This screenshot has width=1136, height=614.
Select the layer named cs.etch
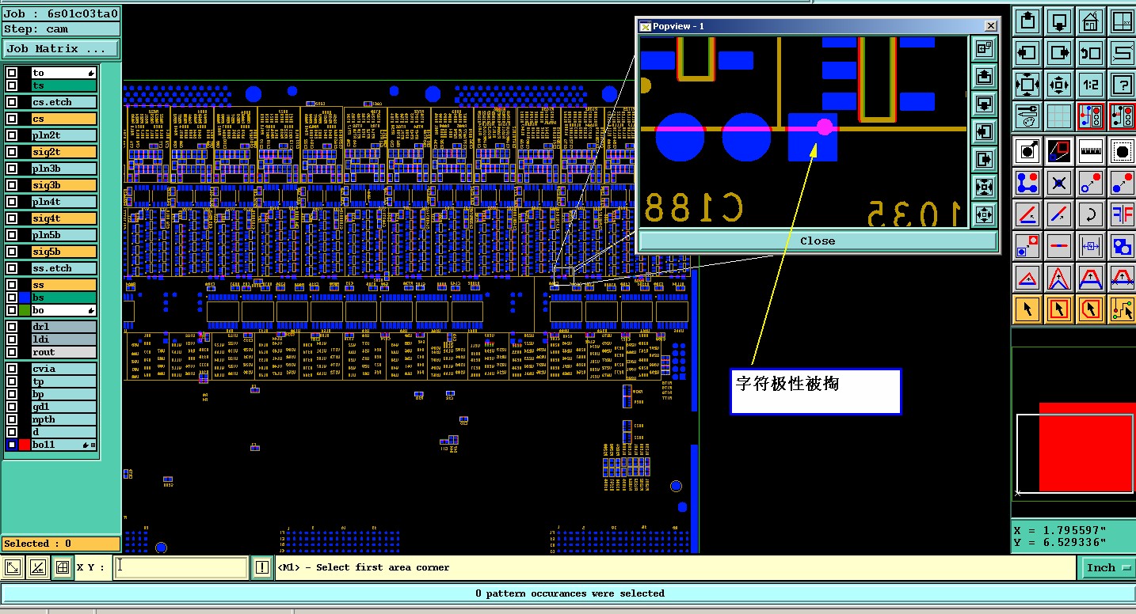63,102
